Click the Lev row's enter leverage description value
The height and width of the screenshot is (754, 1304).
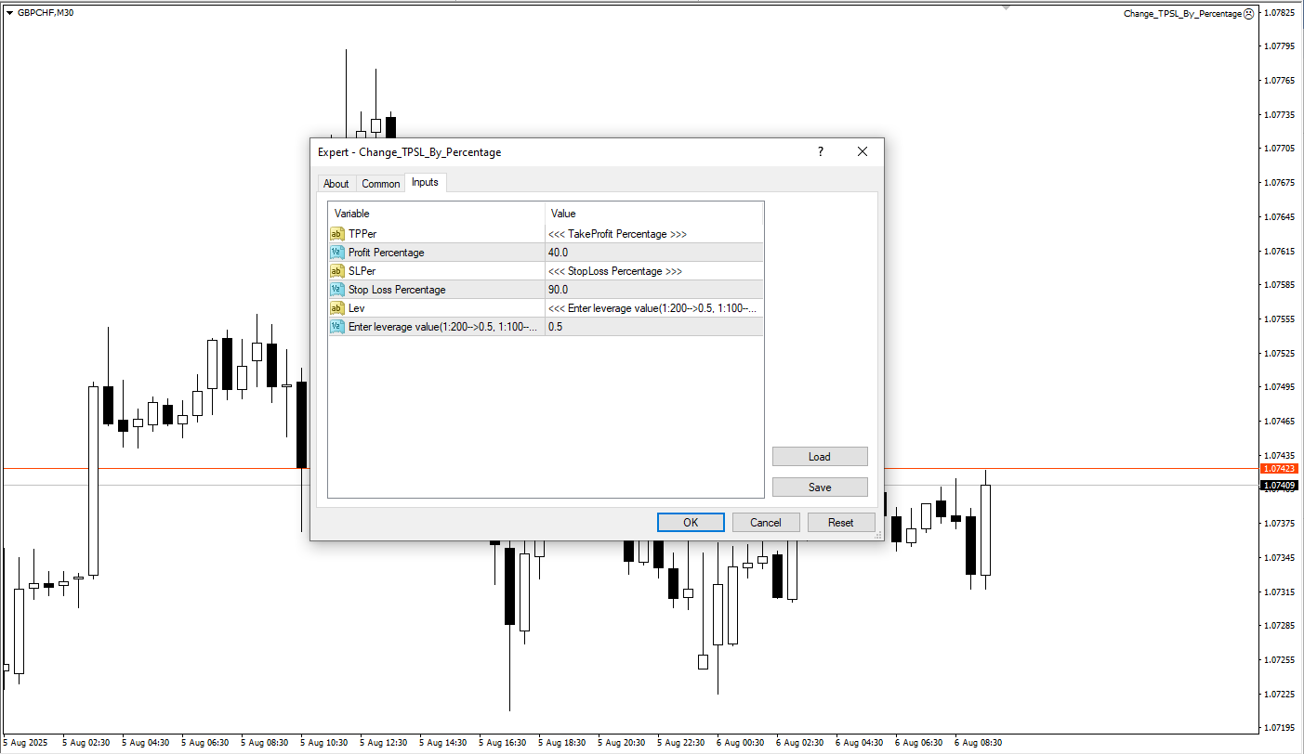coord(652,308)
